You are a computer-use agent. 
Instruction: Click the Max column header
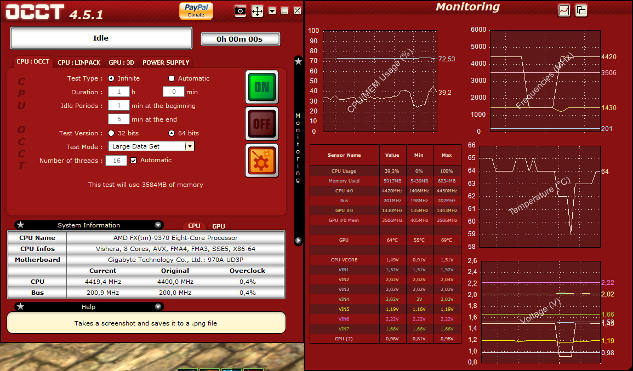click(x=447, y=155)
